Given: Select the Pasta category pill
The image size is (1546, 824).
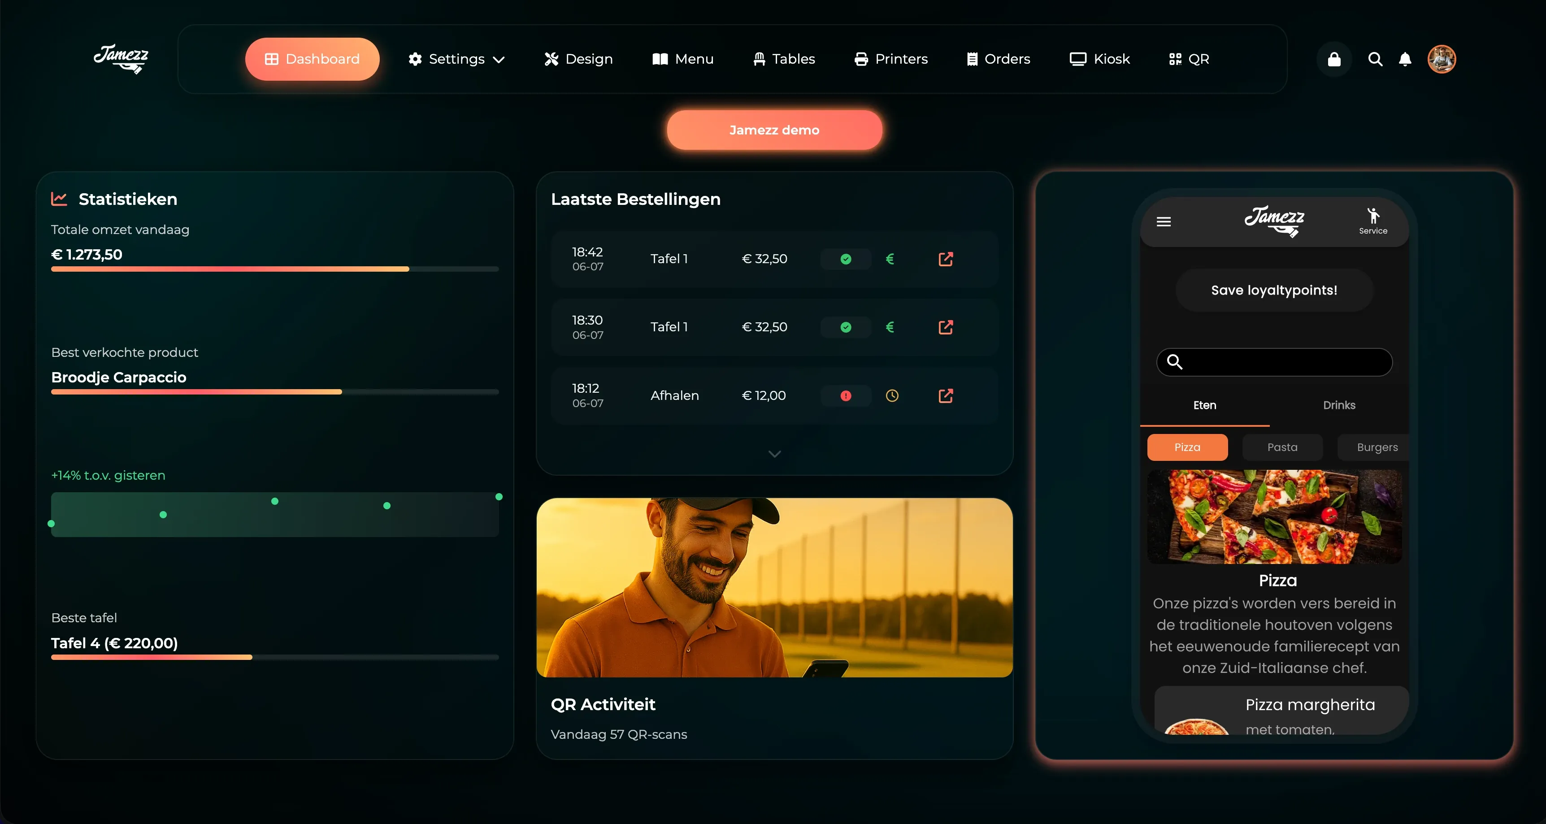Looking at the screenshot, I should pos(1282,447).
